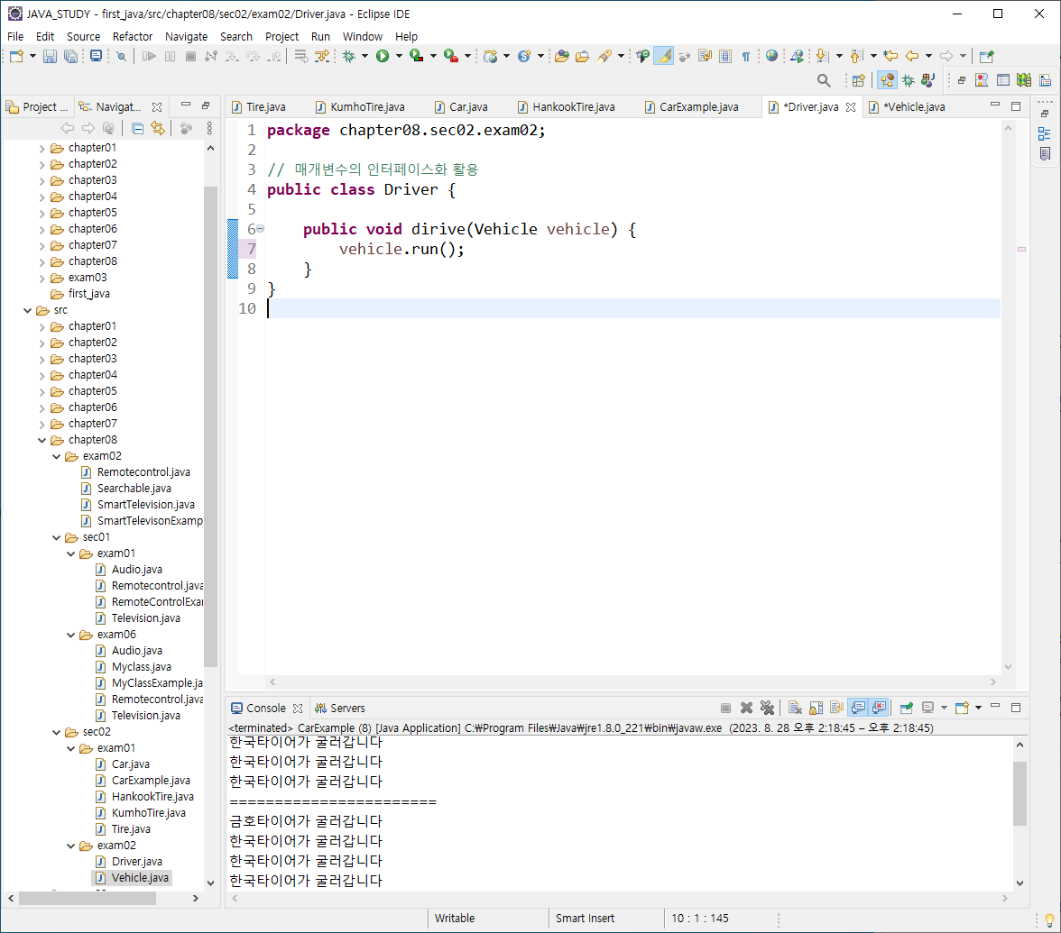Click the Pin Console icon
Screen dimensions: 1061x933
coord(906,708)
